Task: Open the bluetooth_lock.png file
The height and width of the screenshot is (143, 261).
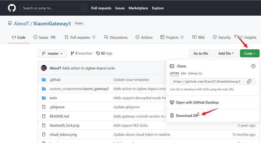Action: (64, 125)
